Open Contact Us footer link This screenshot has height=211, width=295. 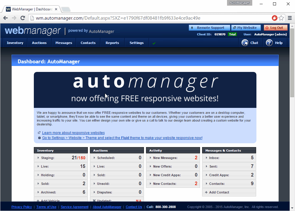point(134,207)
